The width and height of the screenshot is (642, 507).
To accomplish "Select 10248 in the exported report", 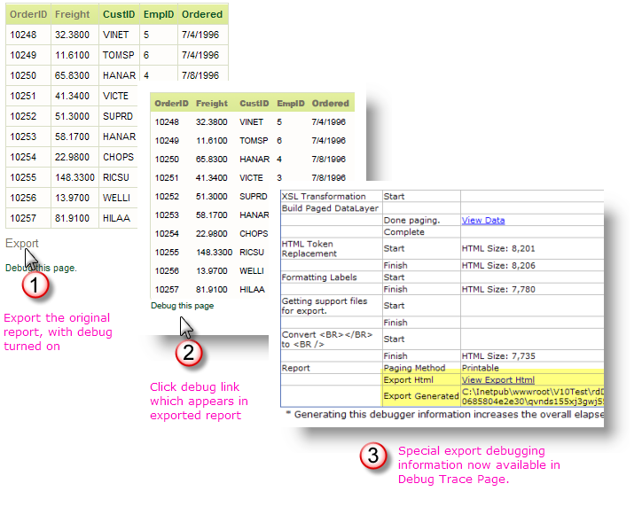I will [167, 122].
